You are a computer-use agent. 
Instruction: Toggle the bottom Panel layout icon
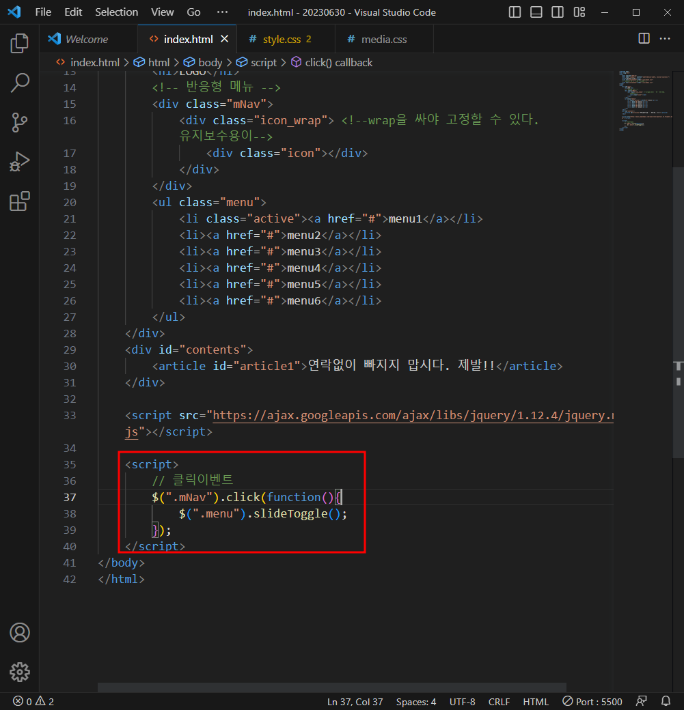pyautogui.click(x=536, y=12)
